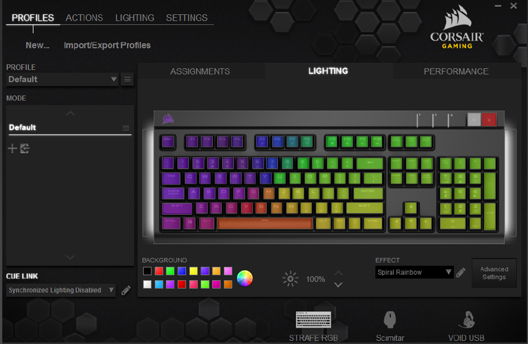528x344 pixels.
Task: Select the TAB key on keyboard
Action: [171, 178]
